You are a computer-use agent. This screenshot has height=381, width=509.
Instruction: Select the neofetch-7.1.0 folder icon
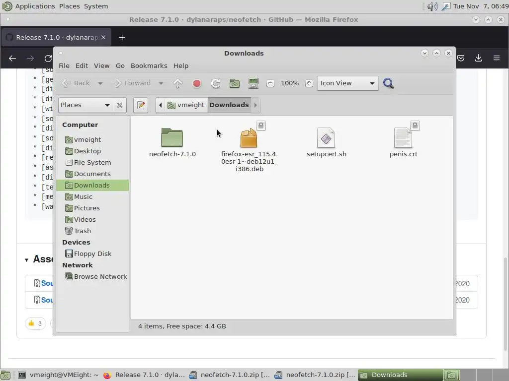171,137
